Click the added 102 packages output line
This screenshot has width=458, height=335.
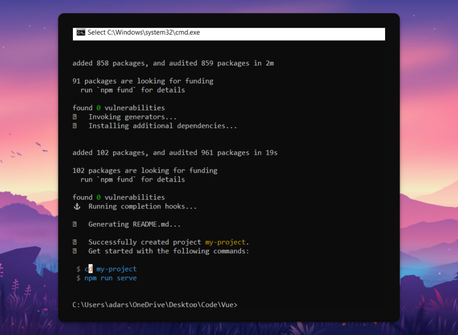175,153
